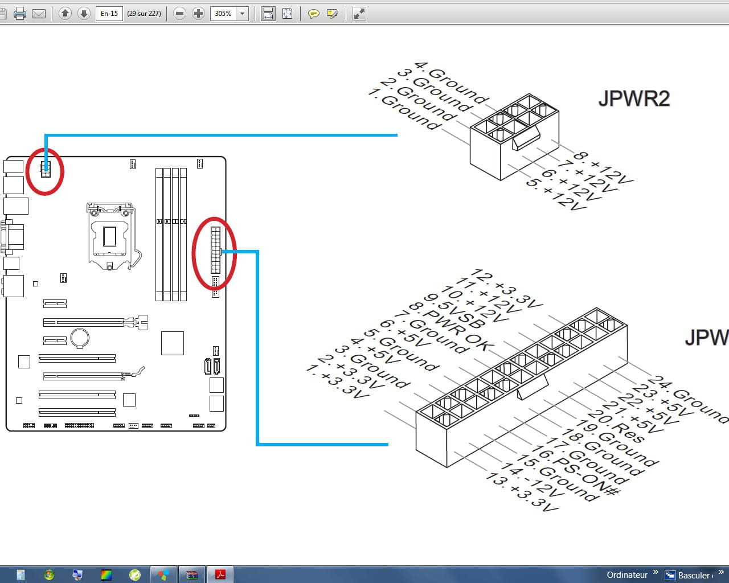
Task: Click the '14. -12V' pin label
Action: pyautogui.click(x=532, y=481)
